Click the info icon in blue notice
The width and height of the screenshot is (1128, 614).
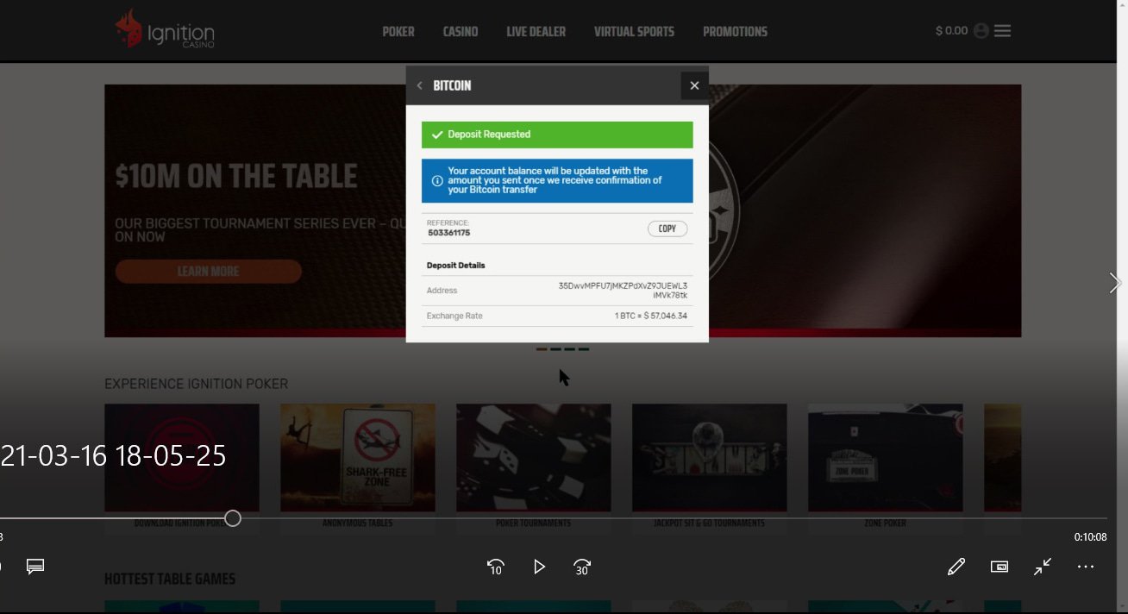click(x=437, y=180)
